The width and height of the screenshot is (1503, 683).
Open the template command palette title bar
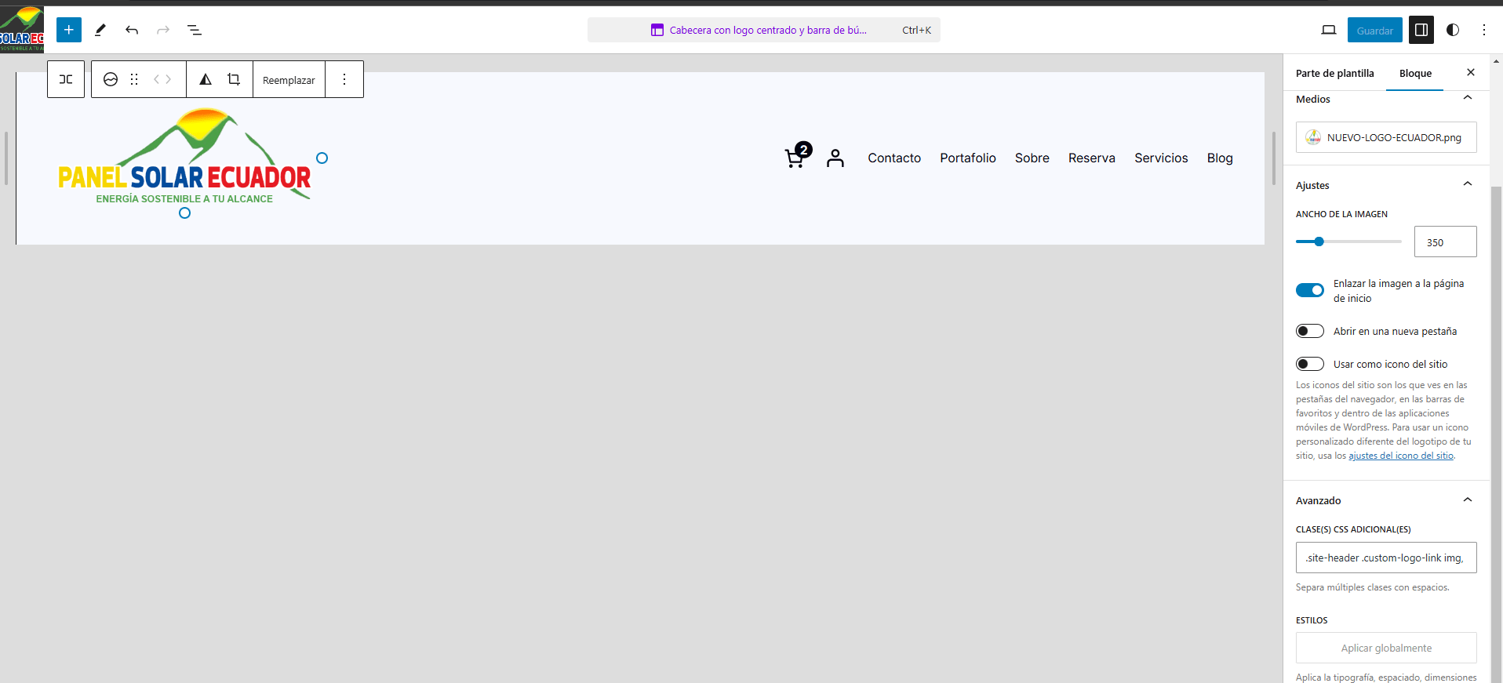pos(764,30)
